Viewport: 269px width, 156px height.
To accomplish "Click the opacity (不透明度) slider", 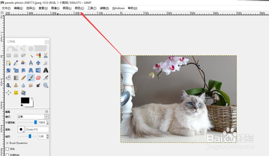I will coord(27,122).
